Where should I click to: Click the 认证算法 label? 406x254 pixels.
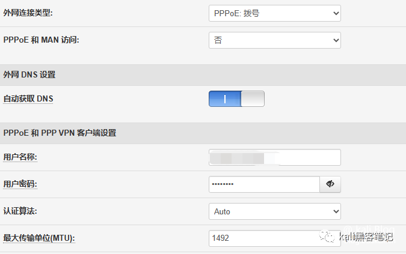20,211
